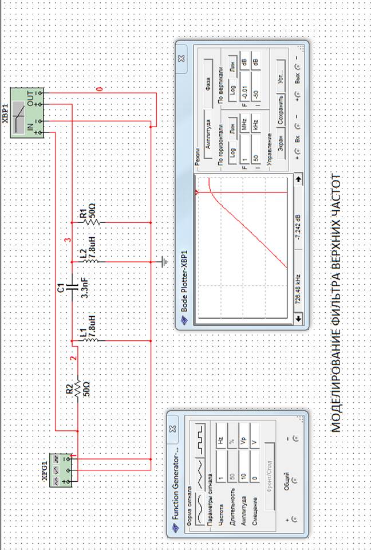Open horizontal I unit kHz selector
This screenshot has height=550, width=375.
point(255,124)
